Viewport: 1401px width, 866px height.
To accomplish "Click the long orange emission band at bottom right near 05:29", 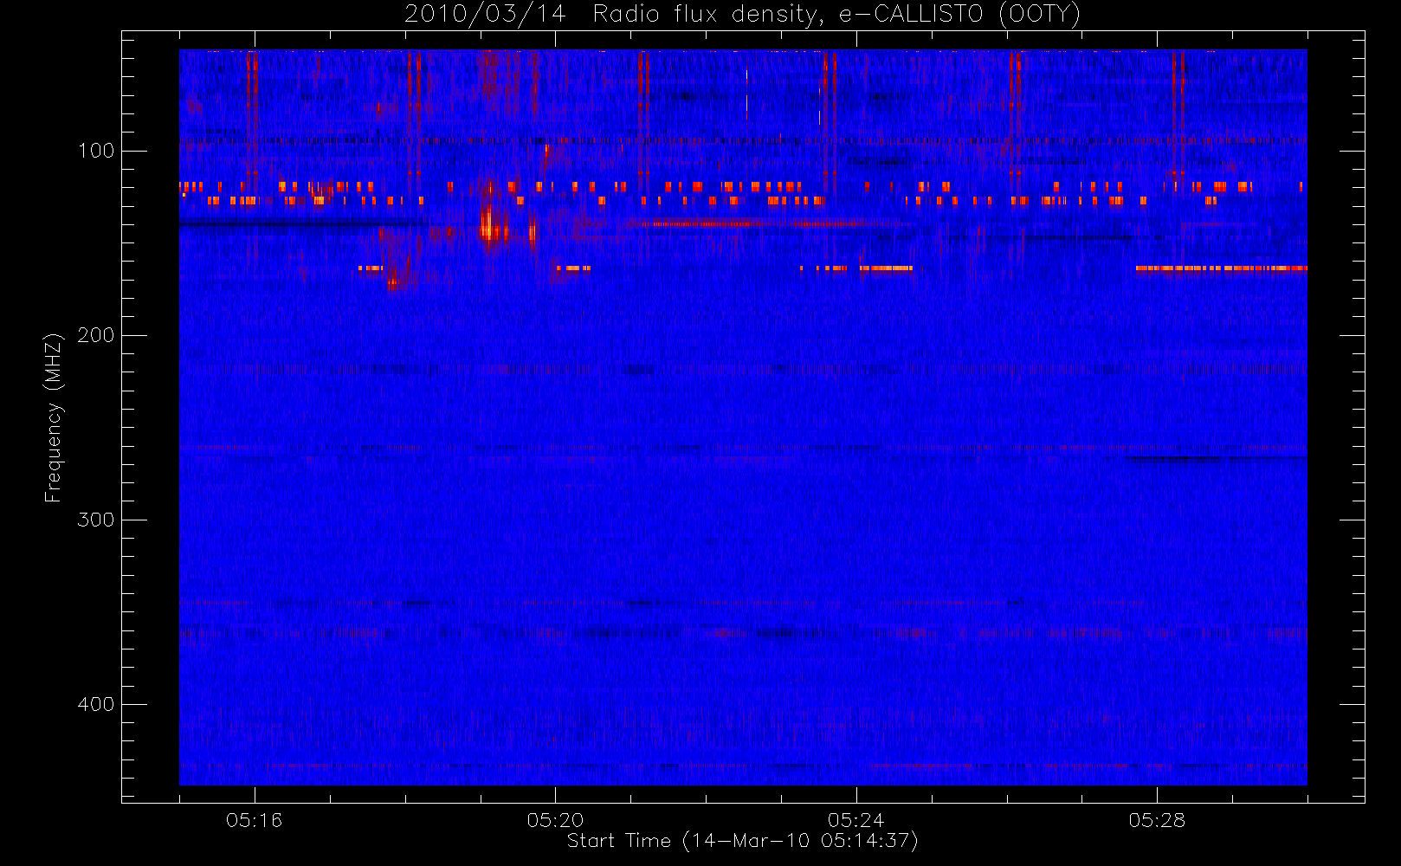I will pos(1221,268).
